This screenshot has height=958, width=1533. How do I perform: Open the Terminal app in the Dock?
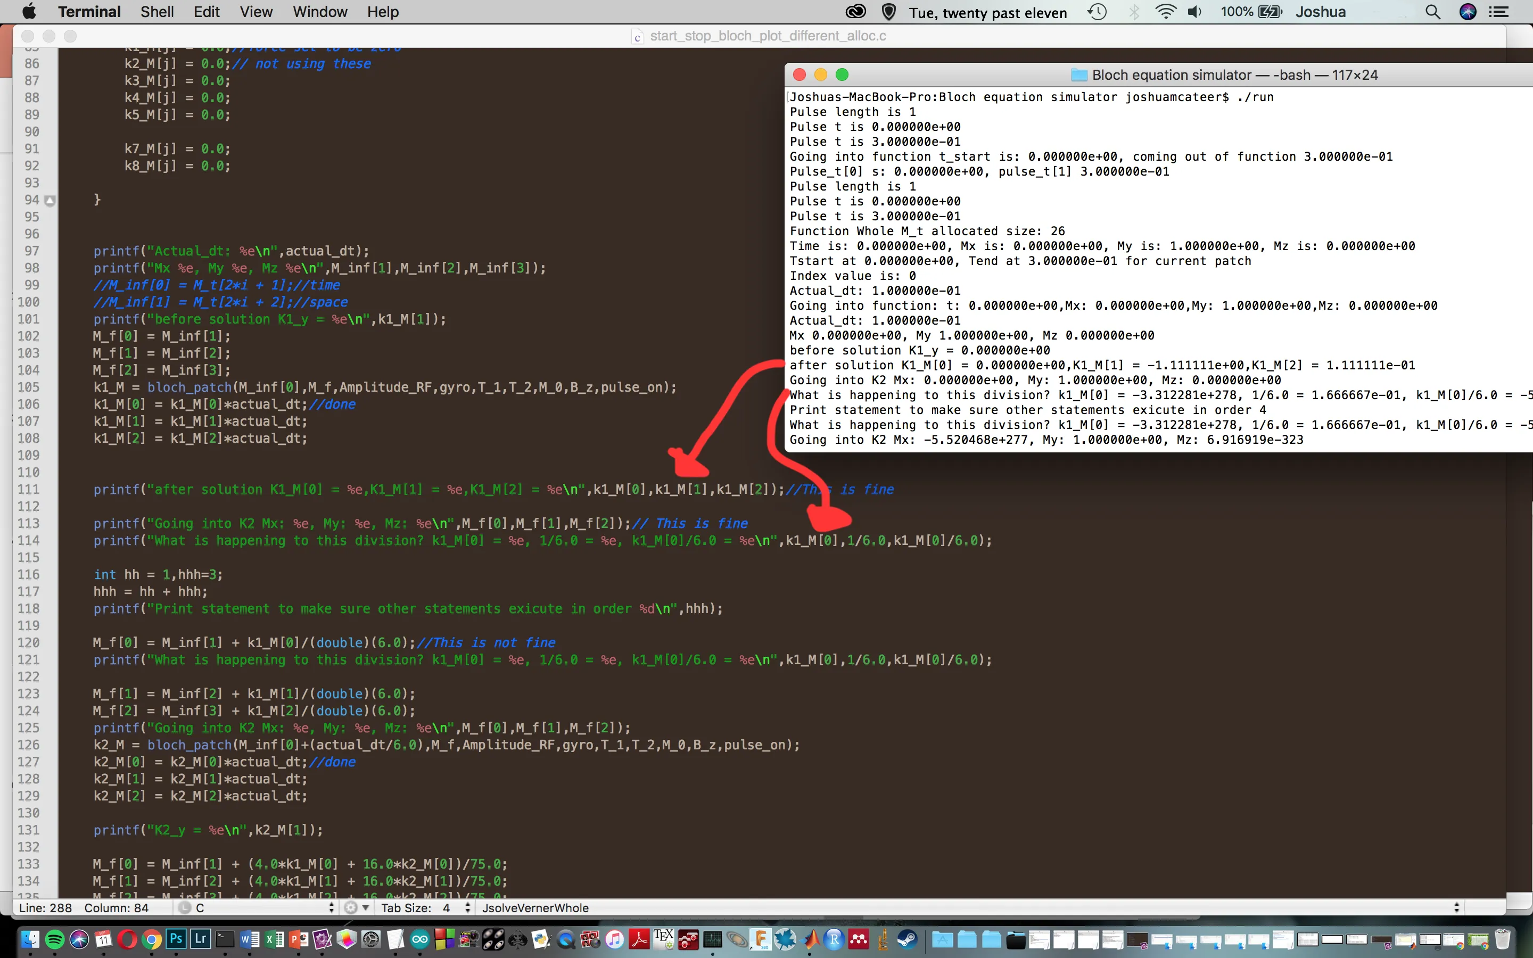tap(225, 939)
